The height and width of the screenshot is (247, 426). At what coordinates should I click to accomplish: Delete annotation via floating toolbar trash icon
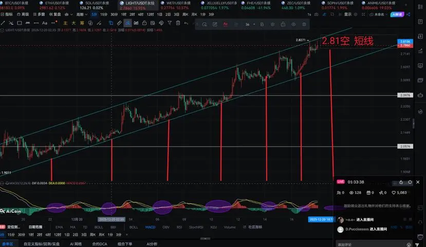coord(304,25)
